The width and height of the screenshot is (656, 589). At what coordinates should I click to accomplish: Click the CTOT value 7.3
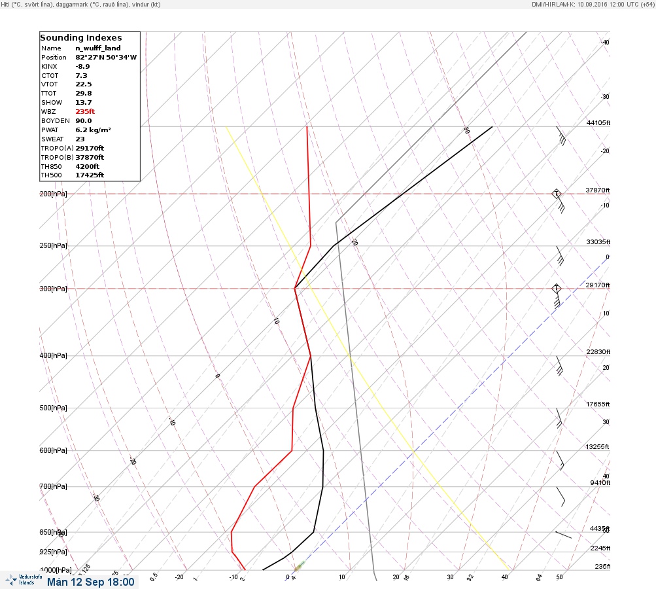81,76
